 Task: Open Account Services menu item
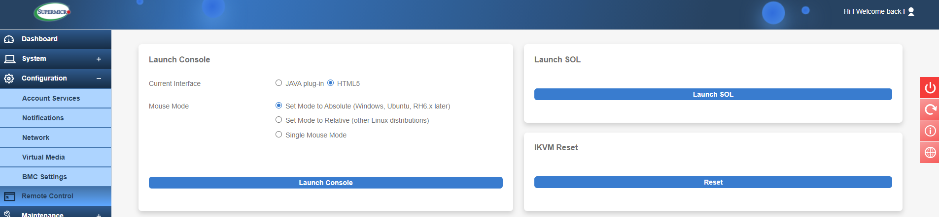(x=51, y=98)
